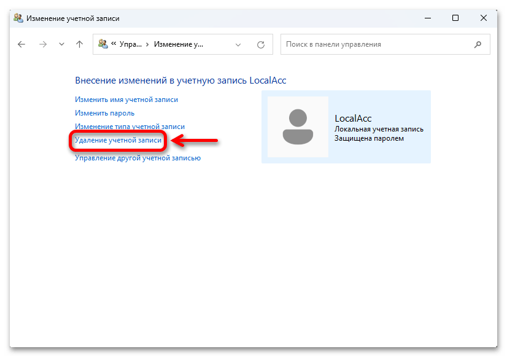Maximize the Изменение учетной записи window

coord(455,18)
